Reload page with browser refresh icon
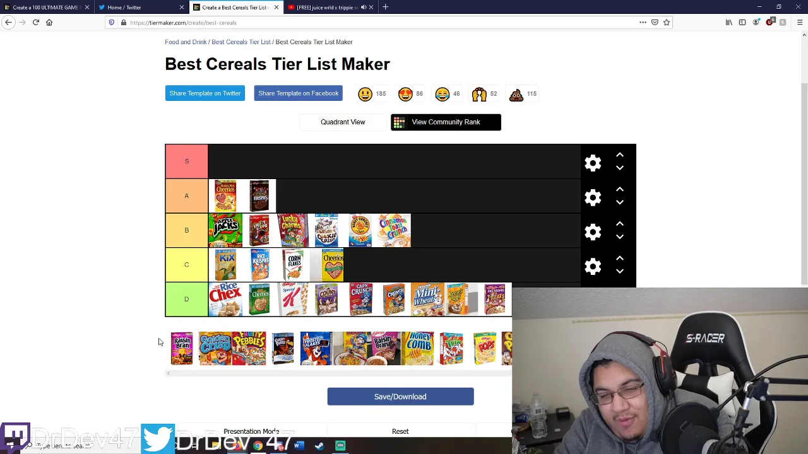 (36, 23)
